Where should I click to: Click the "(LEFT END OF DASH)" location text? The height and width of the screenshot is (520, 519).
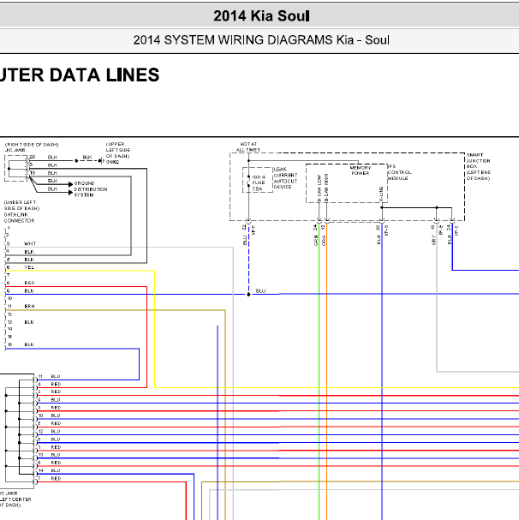click(478, 175)
